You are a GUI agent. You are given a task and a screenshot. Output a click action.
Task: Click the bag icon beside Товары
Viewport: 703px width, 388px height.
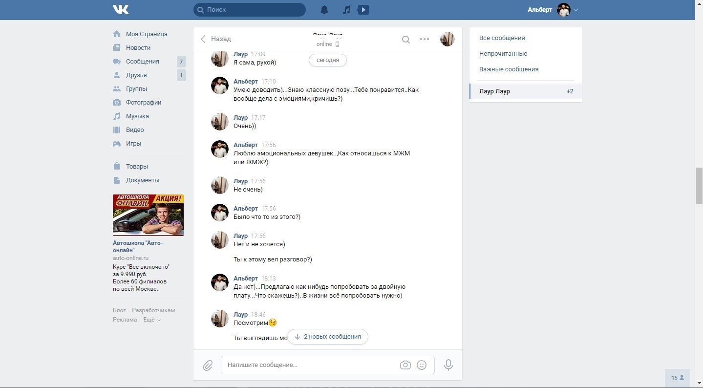click(117, 167)
